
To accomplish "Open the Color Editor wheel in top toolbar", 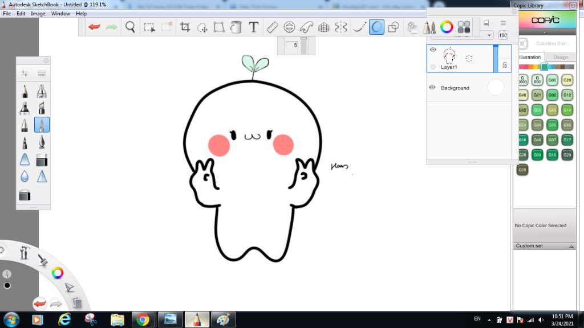I will 447,27.
